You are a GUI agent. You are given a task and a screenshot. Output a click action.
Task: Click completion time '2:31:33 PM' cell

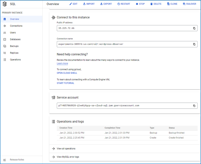tap(117, 133)
